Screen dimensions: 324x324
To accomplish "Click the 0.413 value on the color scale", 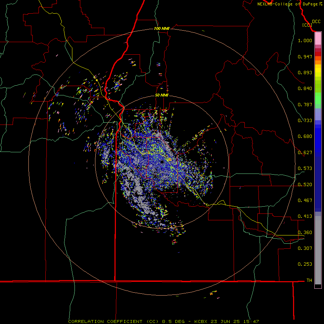I will click(305, 216).
